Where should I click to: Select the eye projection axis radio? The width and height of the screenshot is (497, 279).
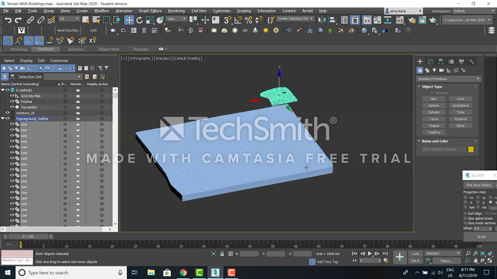(466, 207)
